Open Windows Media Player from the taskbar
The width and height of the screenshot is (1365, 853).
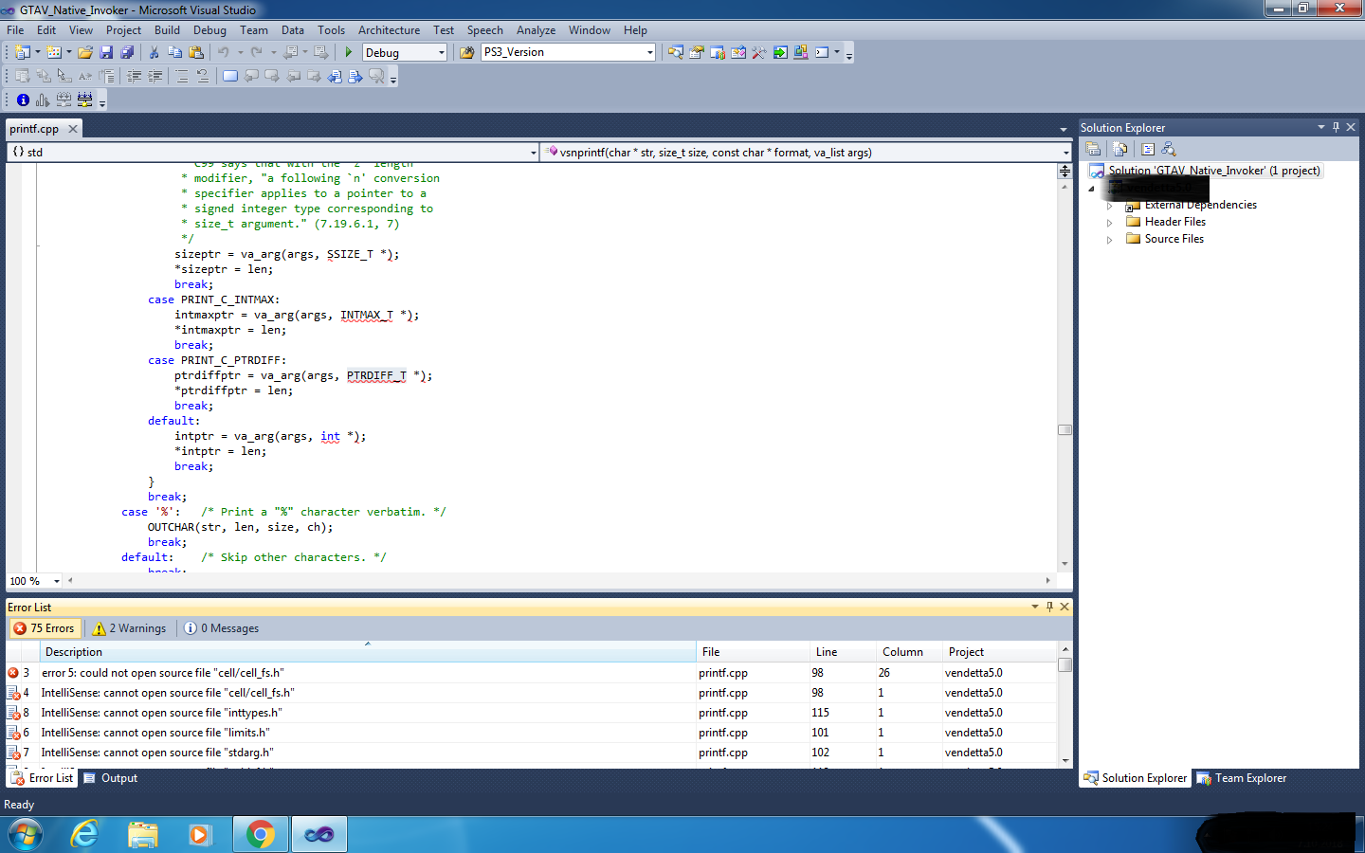(x=200, y=834)
